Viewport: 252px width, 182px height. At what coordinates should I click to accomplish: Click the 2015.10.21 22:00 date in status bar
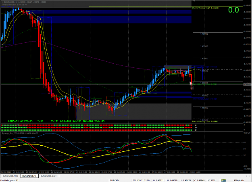tap(141, 180)
